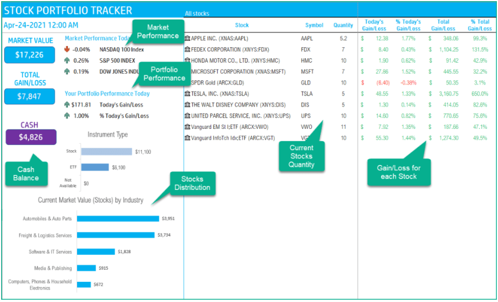The width and height of the screenshot is (498, 302).
Task: Click the 55.30 today's gain for VGT
Action: tap(382, 138)
